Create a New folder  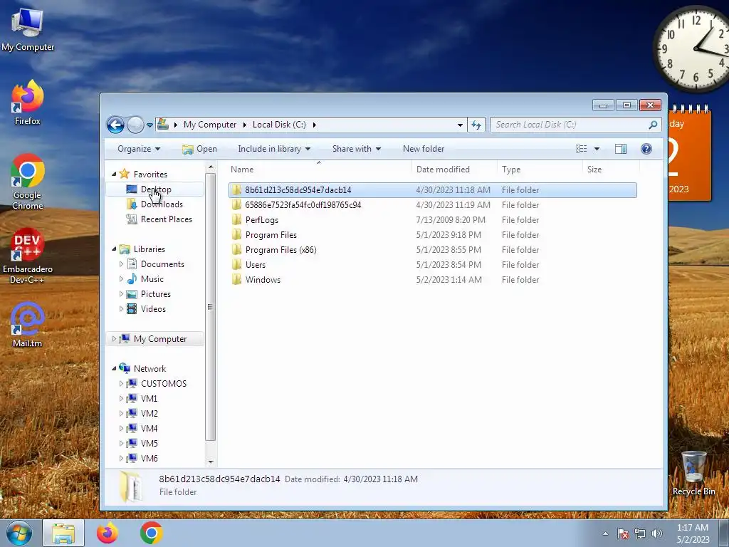[424, 149]
